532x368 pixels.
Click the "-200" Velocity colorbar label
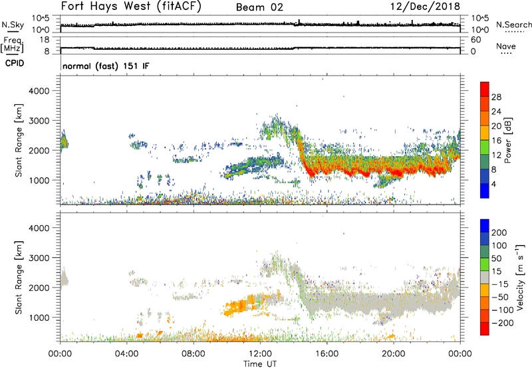502,323
